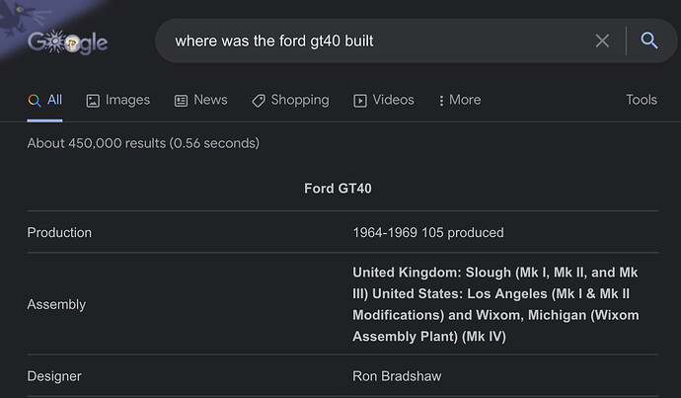Click the Shopping tag icon
This screenshot has width=681, height=398.
pos(259,100)
